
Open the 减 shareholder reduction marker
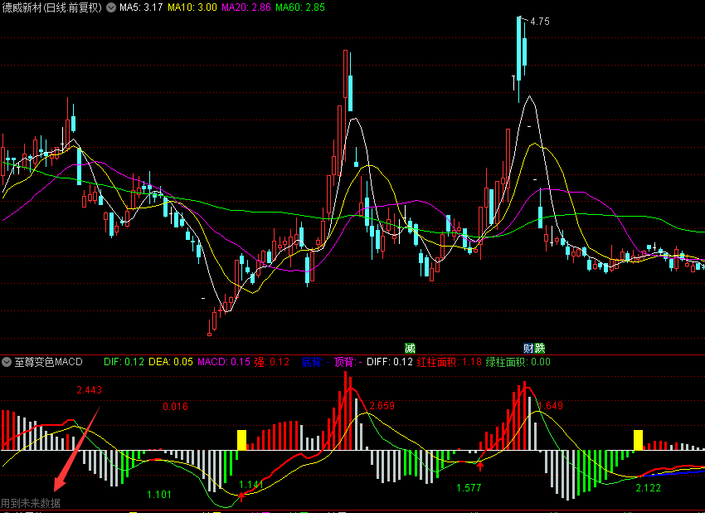pos(410,348)
